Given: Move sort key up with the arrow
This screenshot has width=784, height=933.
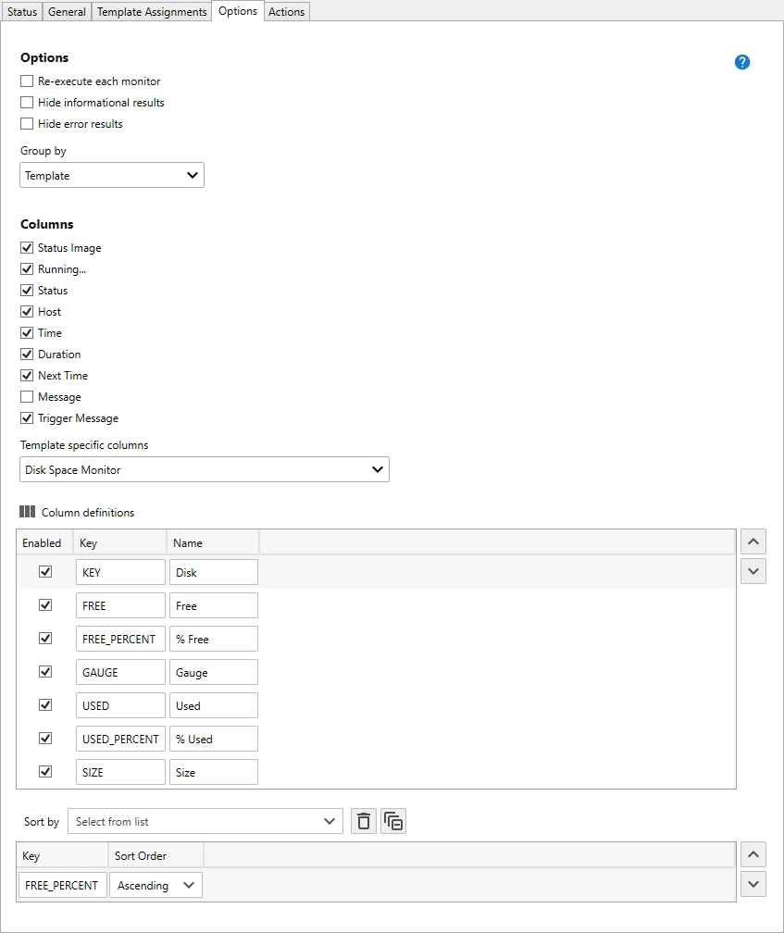Looking at the screenshot, I should 753,854.
